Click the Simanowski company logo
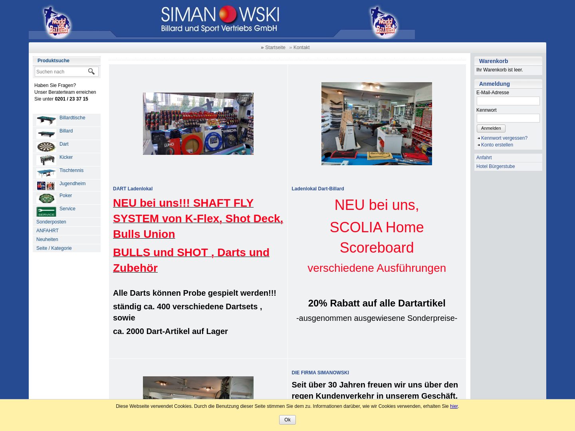 [220, 19]
